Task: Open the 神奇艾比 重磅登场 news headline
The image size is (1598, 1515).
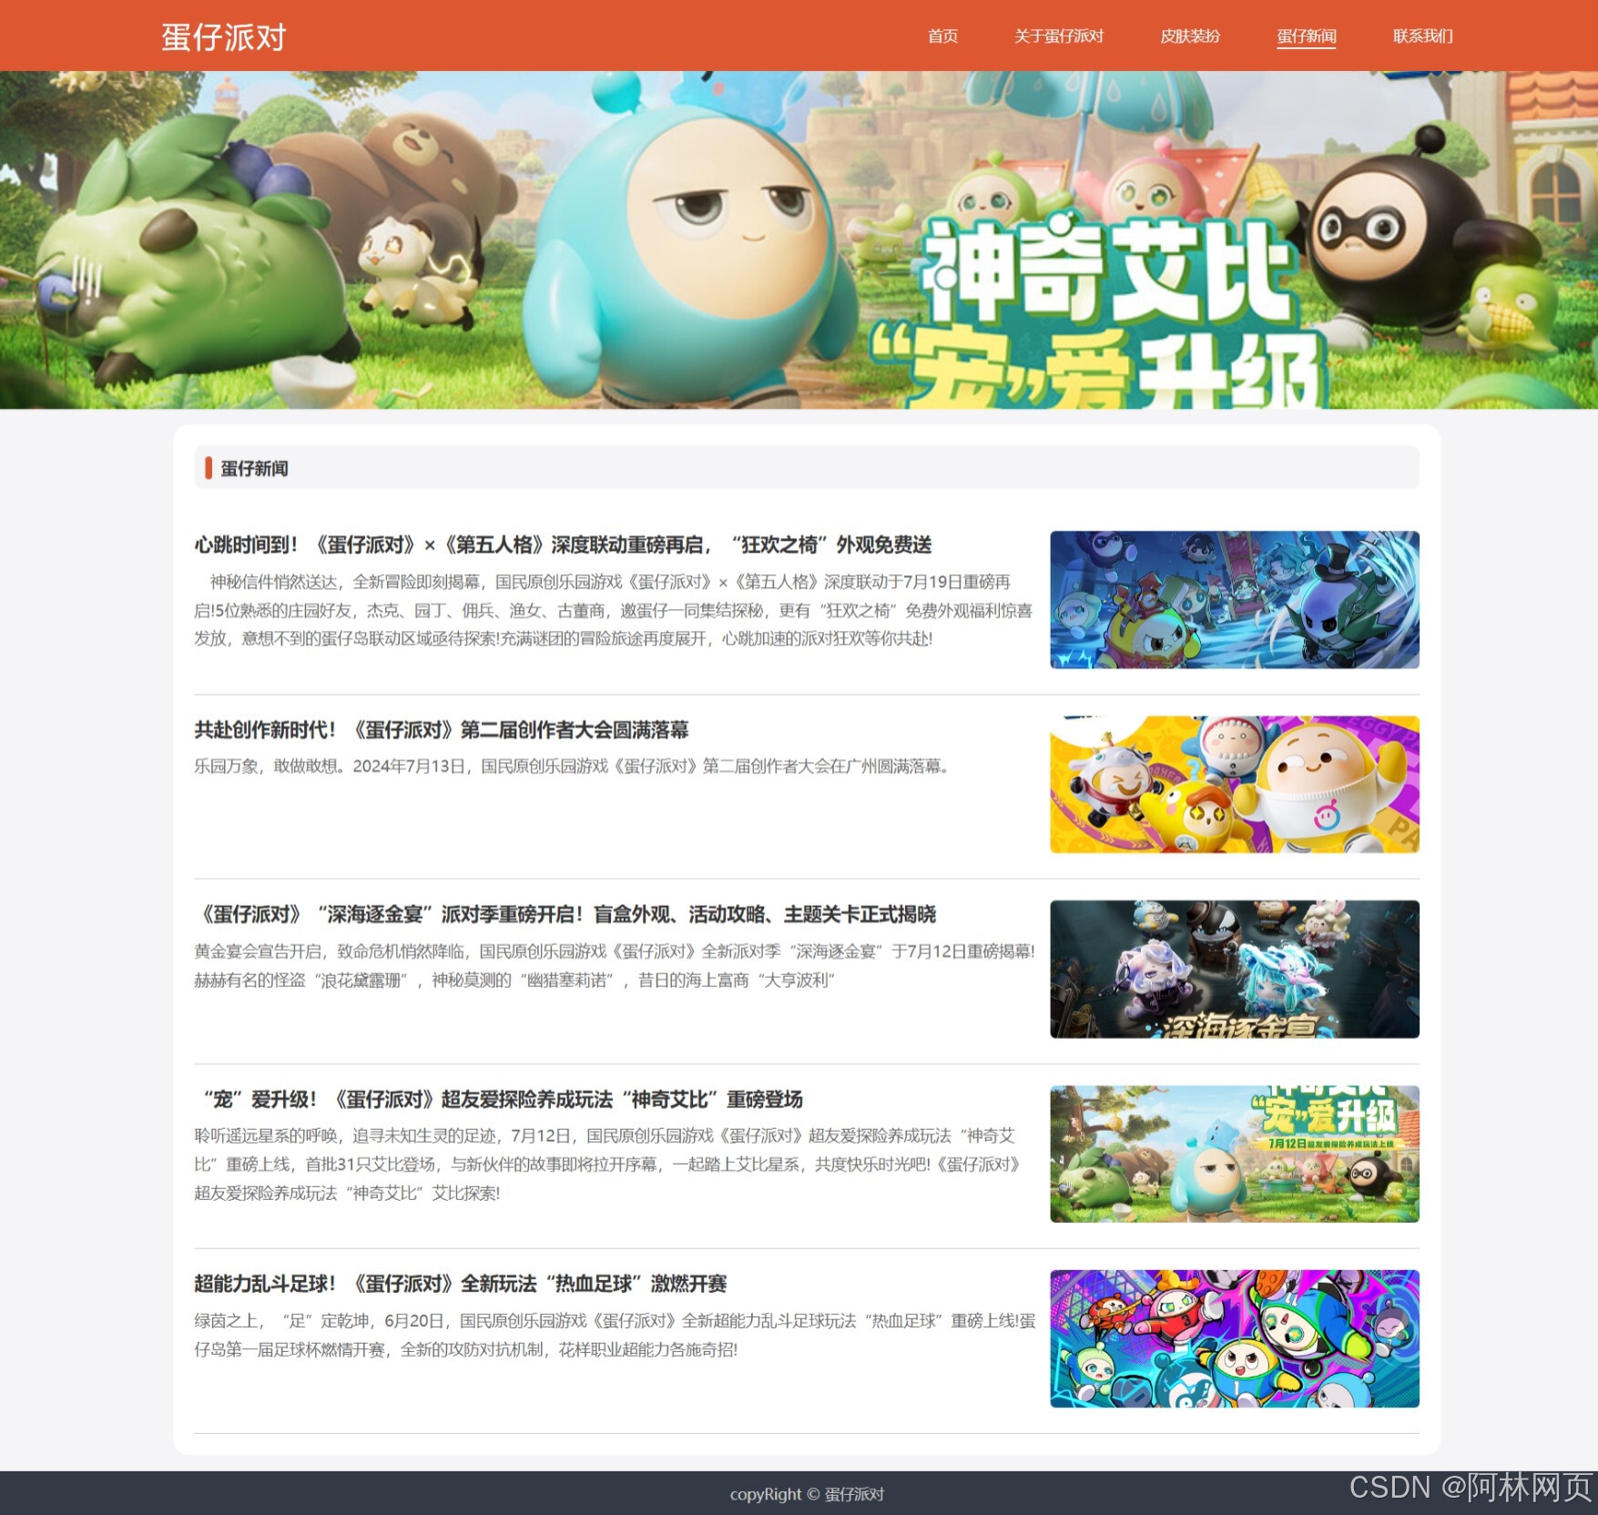Action: (499, 1099)
